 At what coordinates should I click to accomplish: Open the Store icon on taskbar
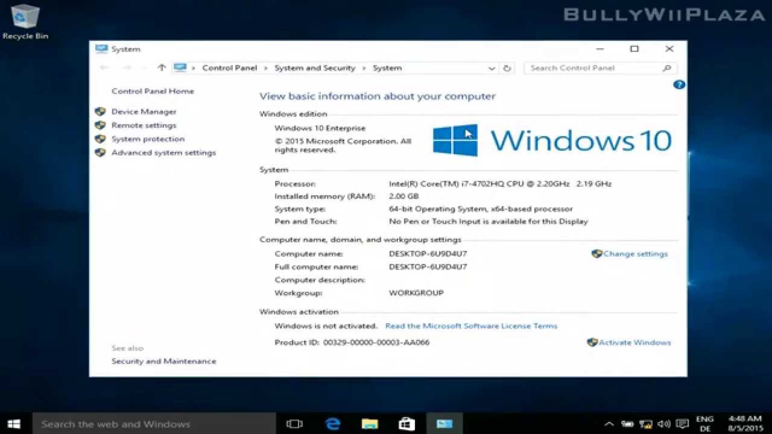pyautogui.click(x=407, y=424)
